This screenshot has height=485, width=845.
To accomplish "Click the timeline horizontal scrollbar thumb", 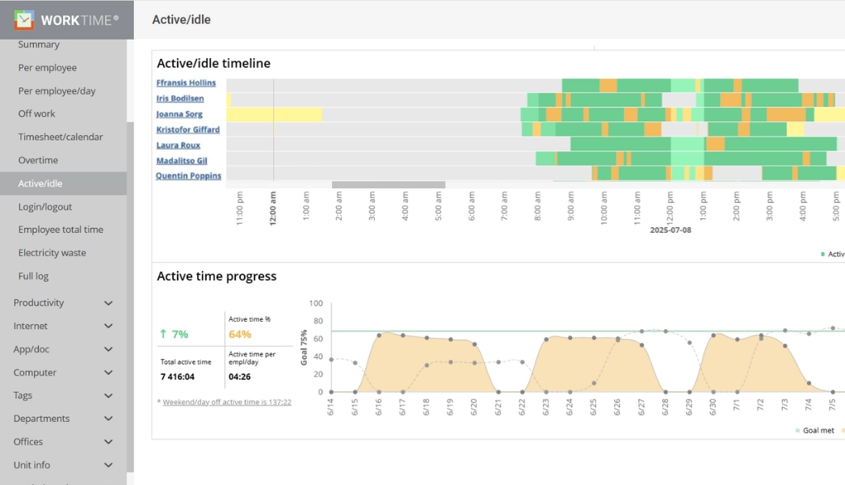I will pos(388,185).
